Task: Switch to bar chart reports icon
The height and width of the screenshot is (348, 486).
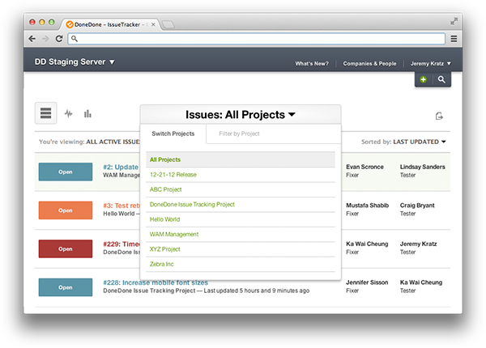Action: click(x=87, y=113)
